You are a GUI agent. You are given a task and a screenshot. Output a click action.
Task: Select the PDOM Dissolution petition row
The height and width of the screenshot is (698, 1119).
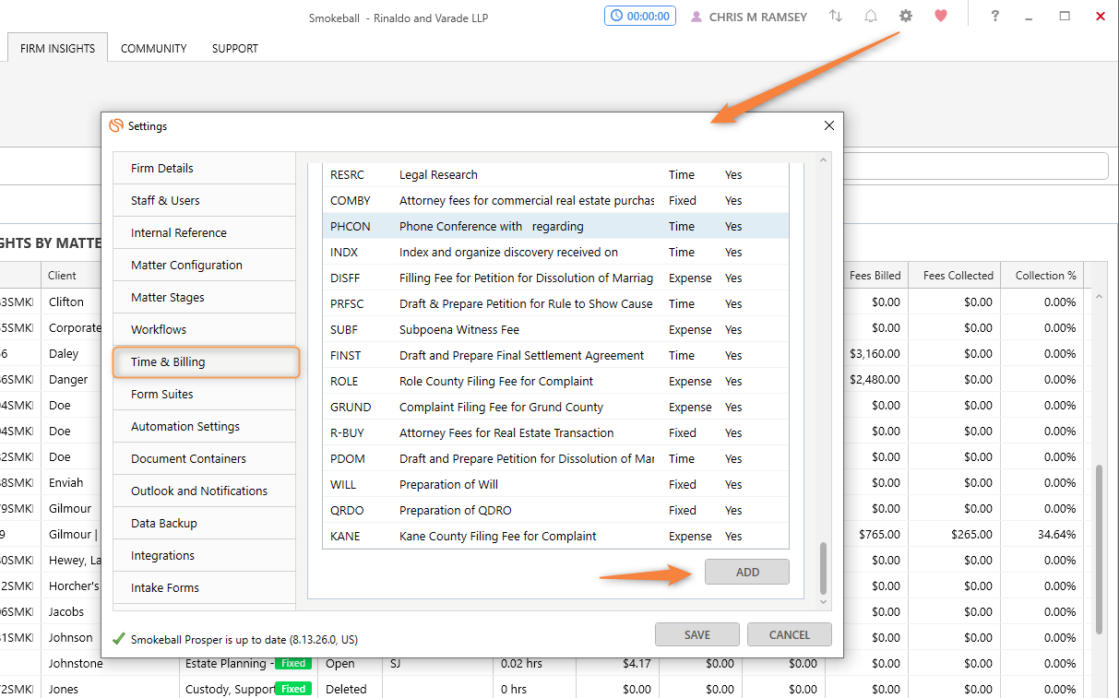(x=555, y=458)
